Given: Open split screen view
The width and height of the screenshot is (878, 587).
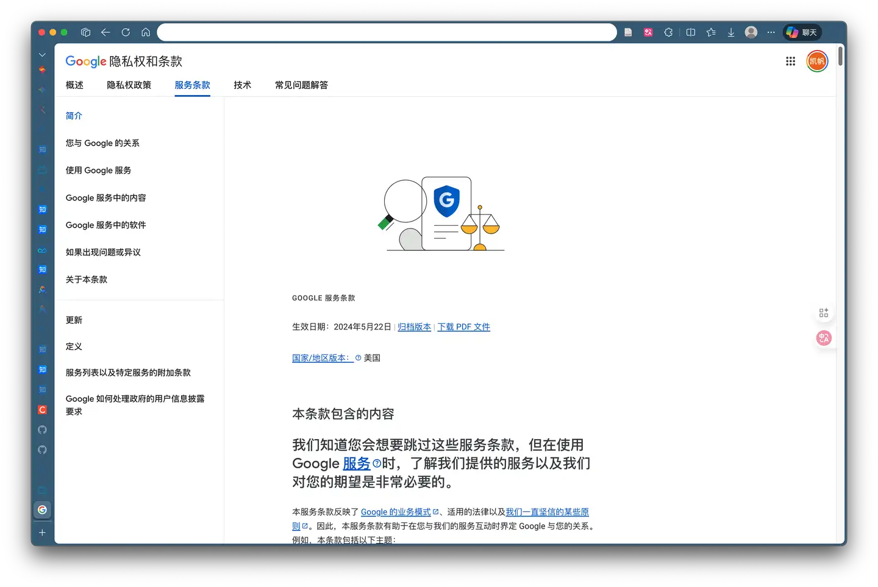Looking at the screenshot, I should 691,32.
